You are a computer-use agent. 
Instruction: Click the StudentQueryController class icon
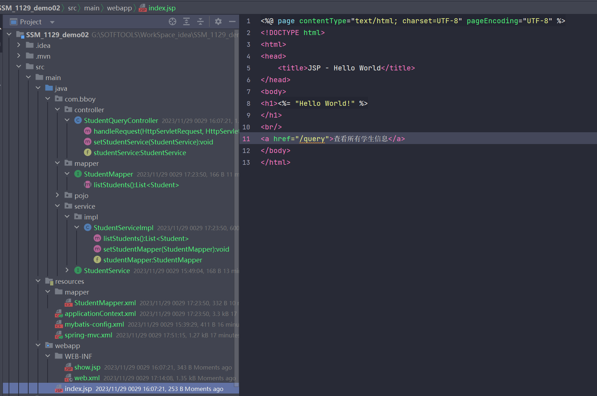point(78,120)
